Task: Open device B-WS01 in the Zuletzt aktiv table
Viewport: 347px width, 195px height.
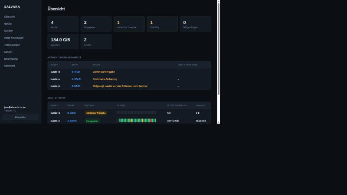Action: (x=72, y=113)
